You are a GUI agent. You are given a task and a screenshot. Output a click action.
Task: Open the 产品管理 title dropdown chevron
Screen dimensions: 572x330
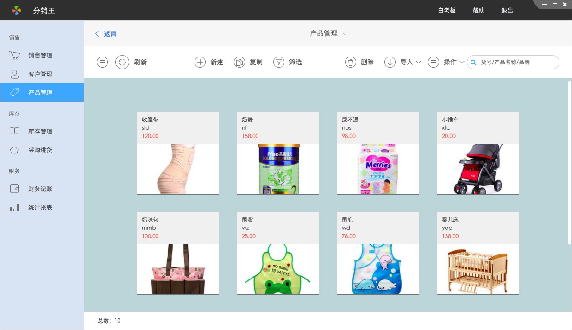coord(344,34)
